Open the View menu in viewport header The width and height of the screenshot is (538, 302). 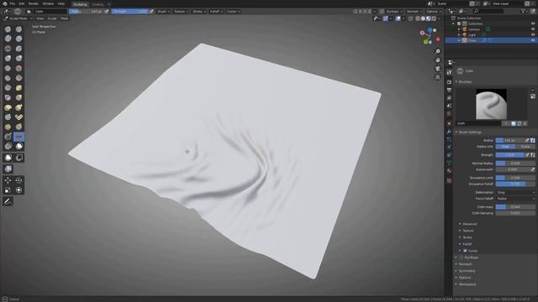pos(40,18)
